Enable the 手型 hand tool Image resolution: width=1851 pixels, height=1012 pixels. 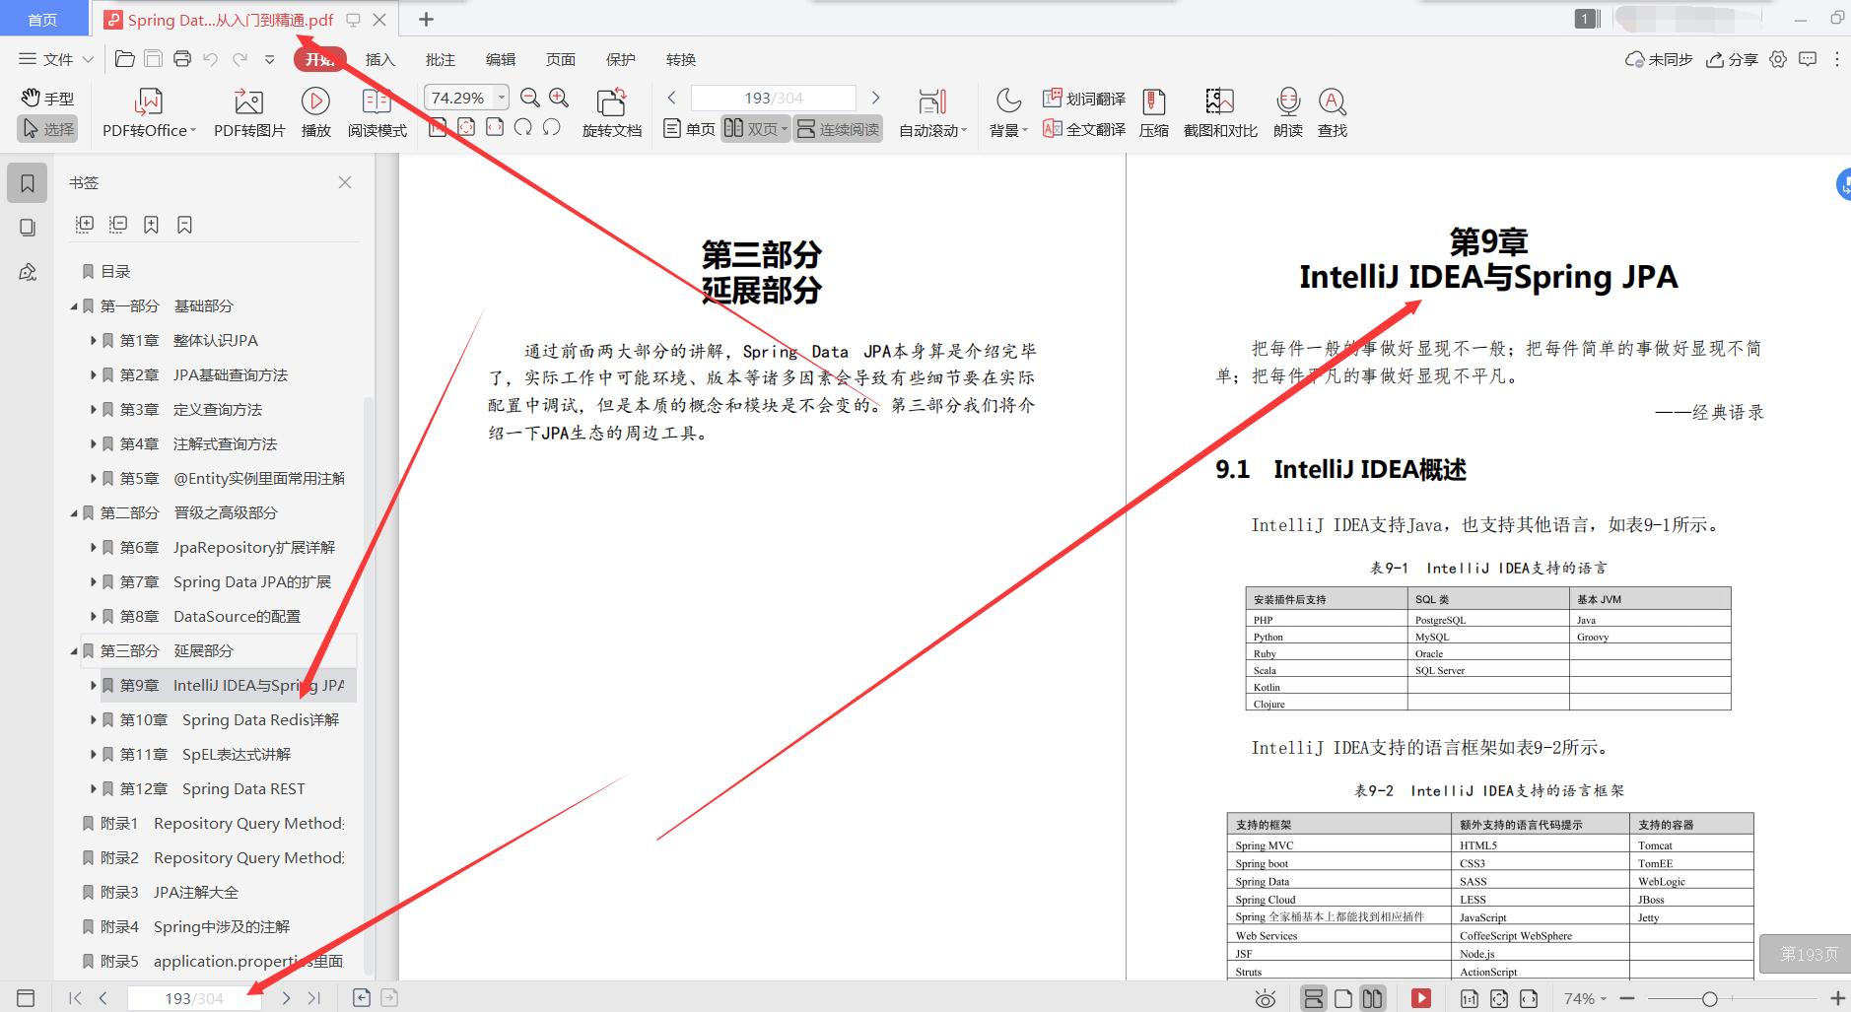tap(47, 99)
